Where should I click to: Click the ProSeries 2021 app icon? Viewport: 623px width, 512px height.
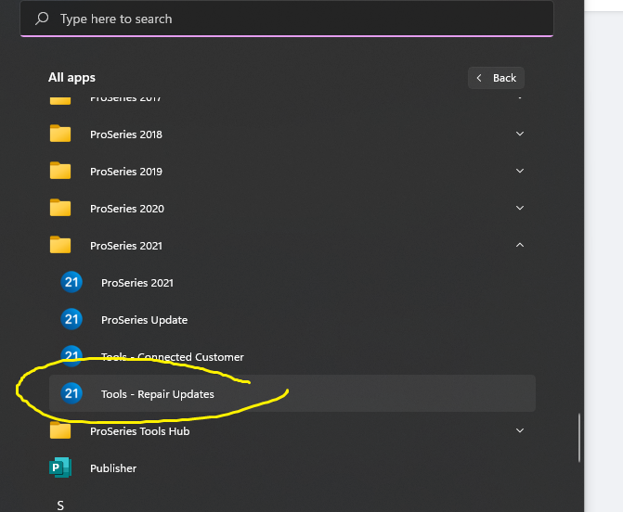tap(71, 283)
